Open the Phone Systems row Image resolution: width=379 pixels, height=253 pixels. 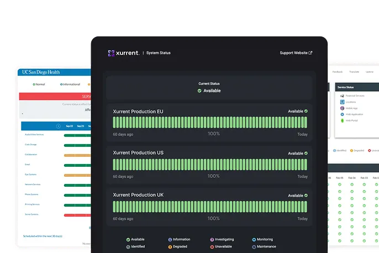[x=31, y=194]
